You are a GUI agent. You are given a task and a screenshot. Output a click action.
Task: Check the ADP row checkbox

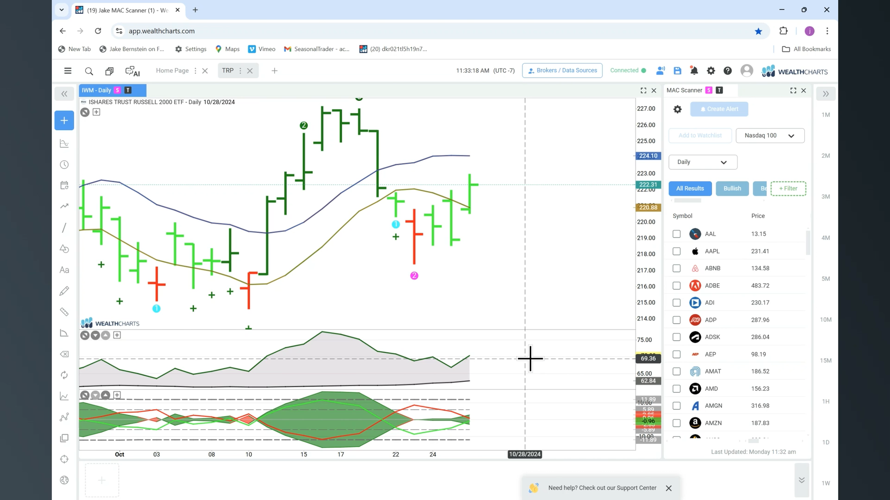pyautogui.click(x=676, y=320)
